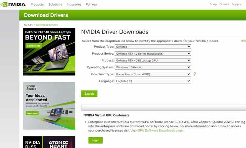Click the Help link at right edge
The width and height of the screenshot is (246, 148).
coord(243,41)
